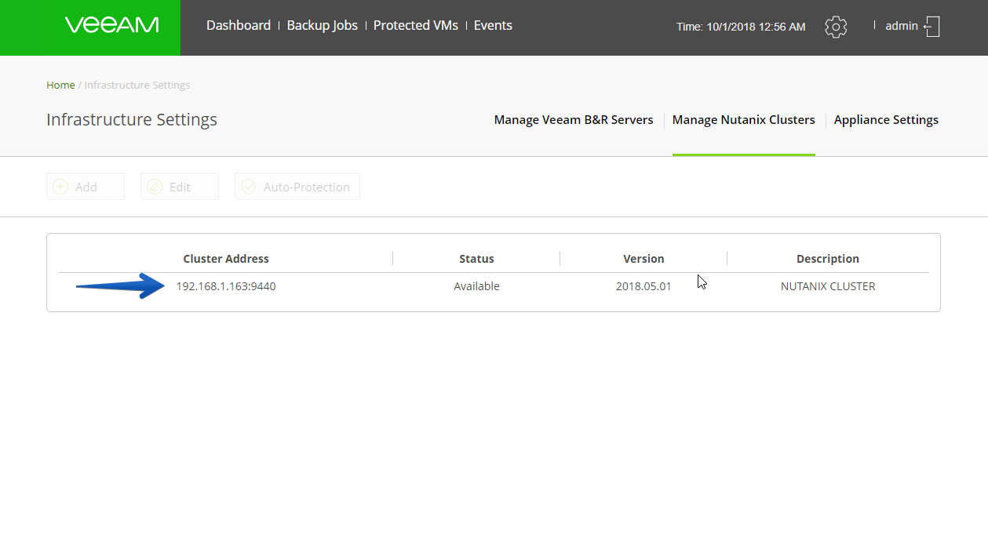
Task: Click the admin user label
Action: (x=902, y=26)
